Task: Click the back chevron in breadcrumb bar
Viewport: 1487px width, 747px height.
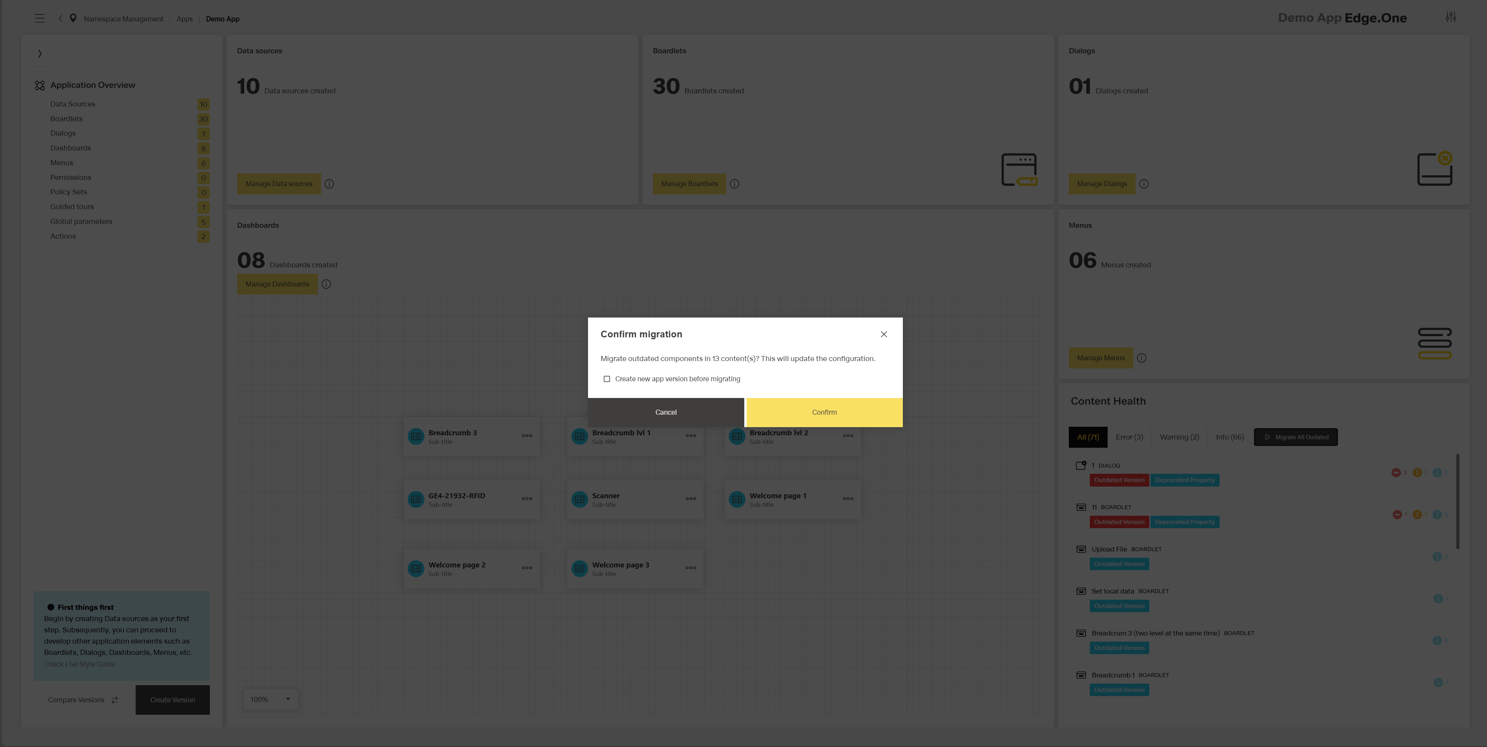Action: point(61,19)
